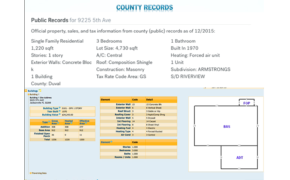
Task: Select the ADT area in floor plan
Action: click(239, 158)
